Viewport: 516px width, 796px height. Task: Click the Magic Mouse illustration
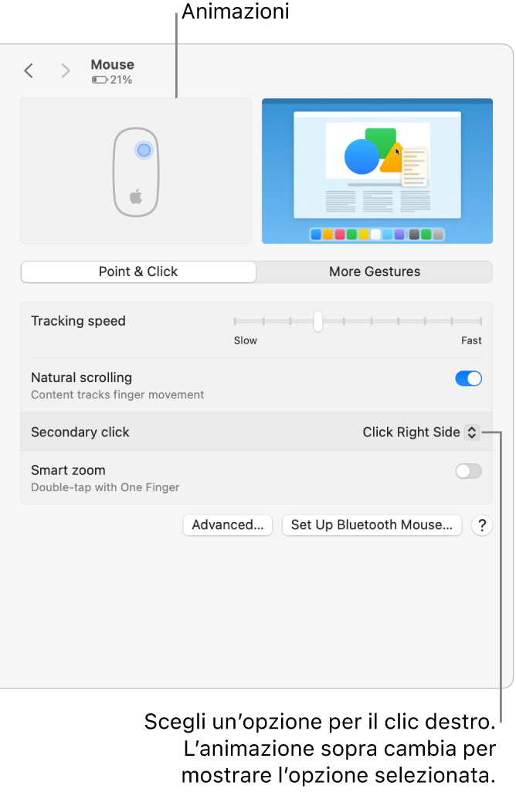[136, 172]
